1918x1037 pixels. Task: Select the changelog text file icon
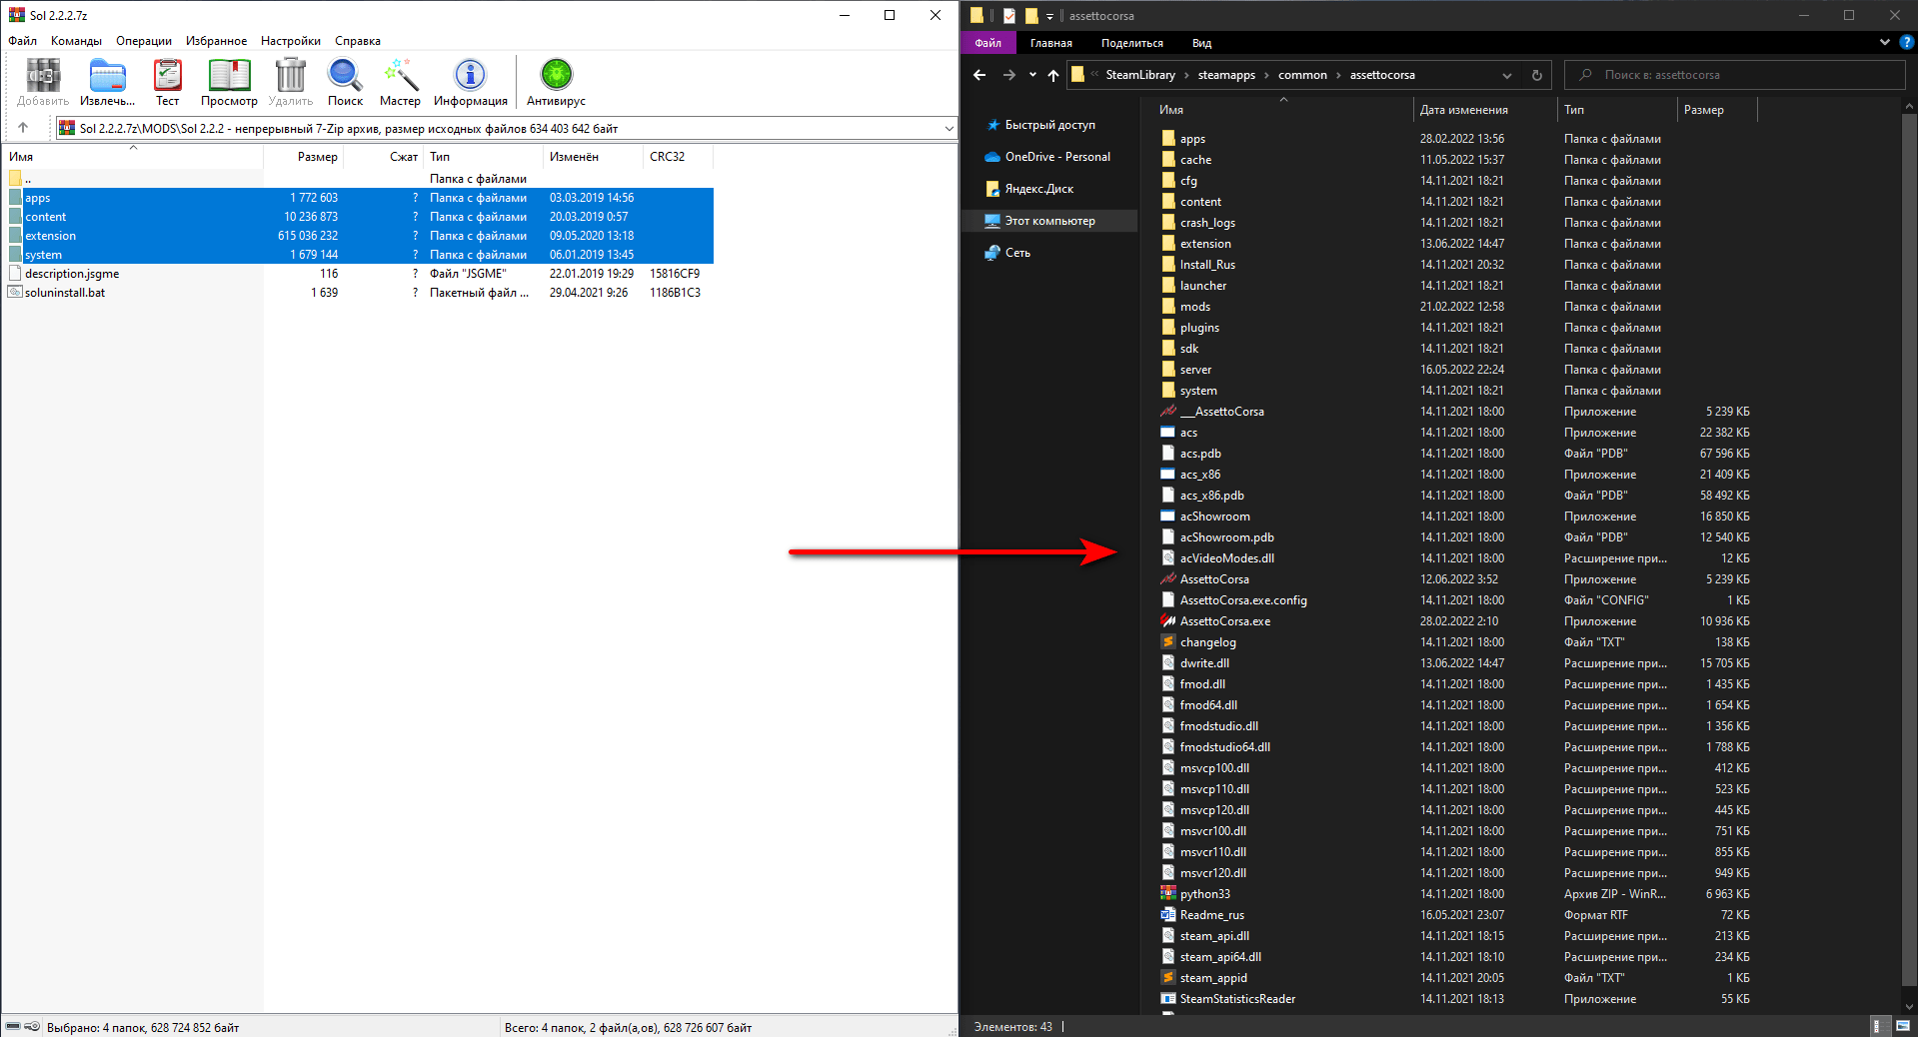[x=1167, y=641]
